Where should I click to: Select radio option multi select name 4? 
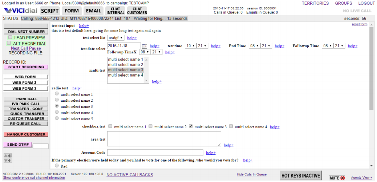click(x=57, y=112)
